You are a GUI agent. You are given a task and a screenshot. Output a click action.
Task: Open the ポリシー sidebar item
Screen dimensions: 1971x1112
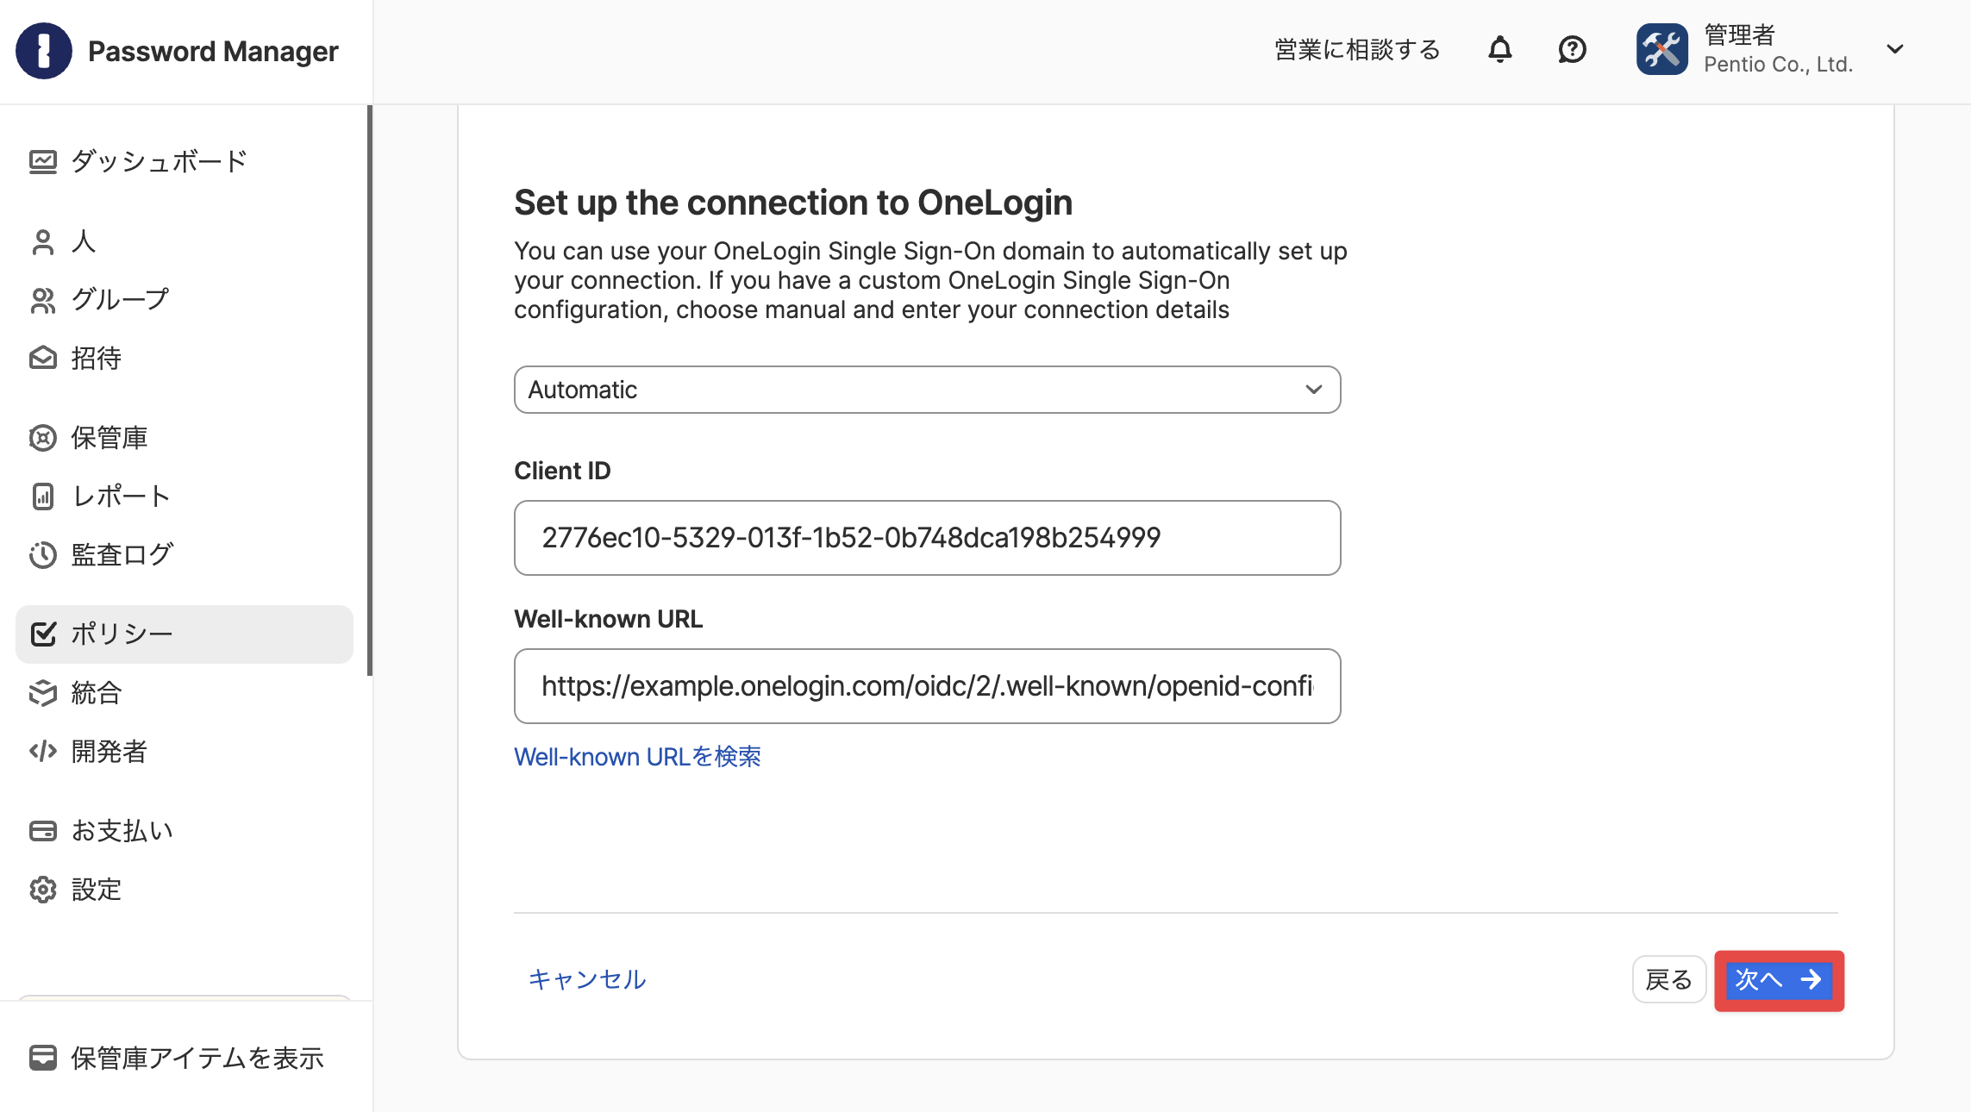[185, 634]
